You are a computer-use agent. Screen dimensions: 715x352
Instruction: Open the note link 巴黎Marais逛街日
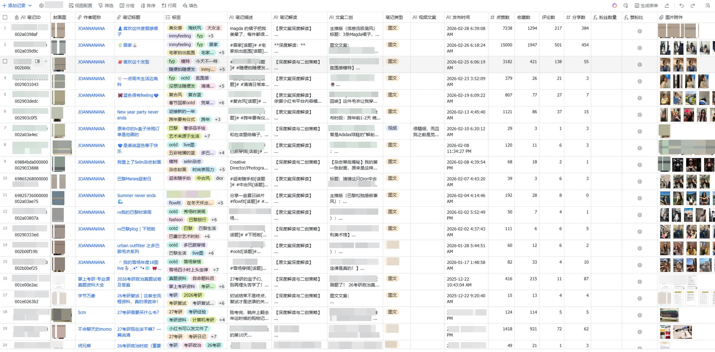pos(134,179)
